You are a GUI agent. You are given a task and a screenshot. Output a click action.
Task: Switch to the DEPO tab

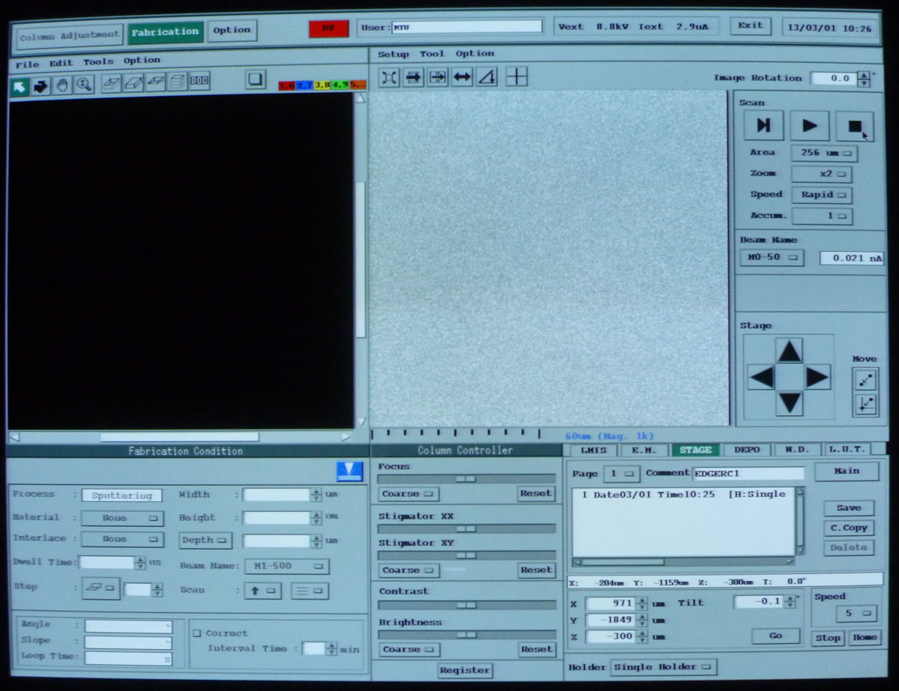[x=746, y=450]
